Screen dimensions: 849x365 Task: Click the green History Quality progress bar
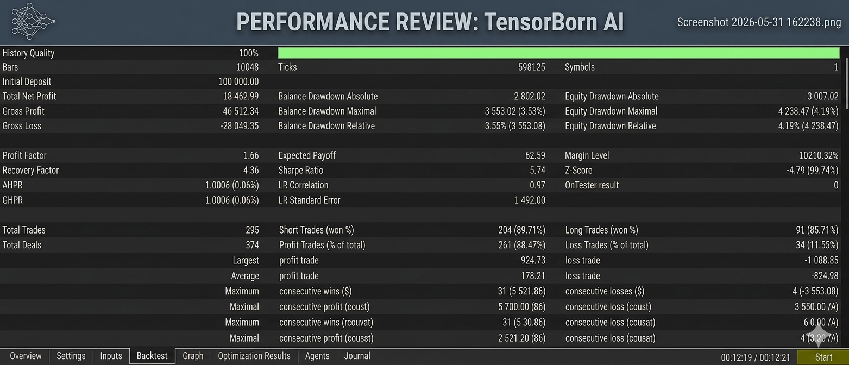[x=558, y=53]
